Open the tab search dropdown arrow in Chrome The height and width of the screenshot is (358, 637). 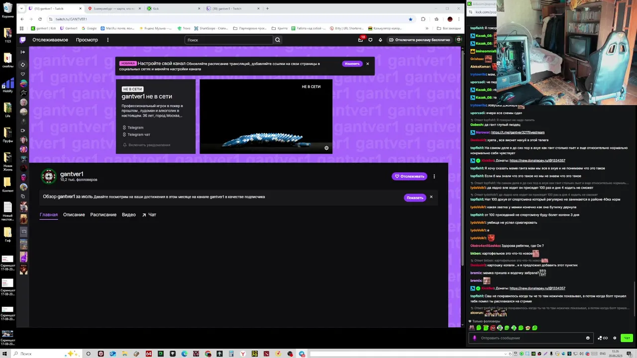click(21, 8)
